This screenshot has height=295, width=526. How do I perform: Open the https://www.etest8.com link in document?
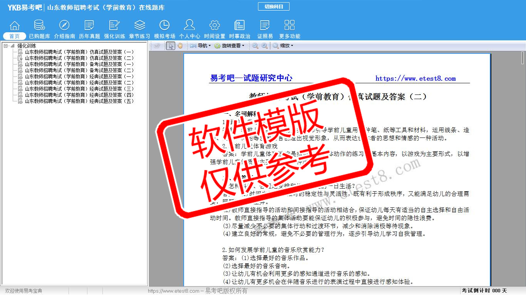(x=415, y=79)
